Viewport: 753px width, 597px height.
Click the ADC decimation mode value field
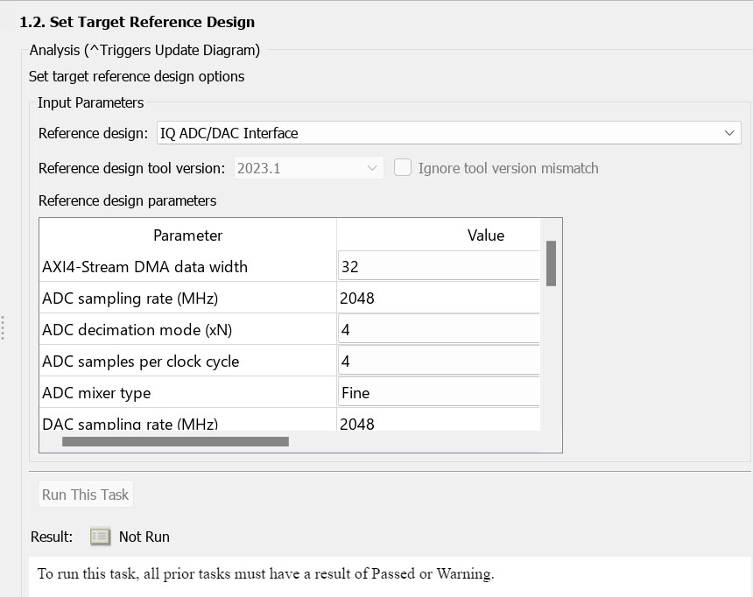pos(438,330)
